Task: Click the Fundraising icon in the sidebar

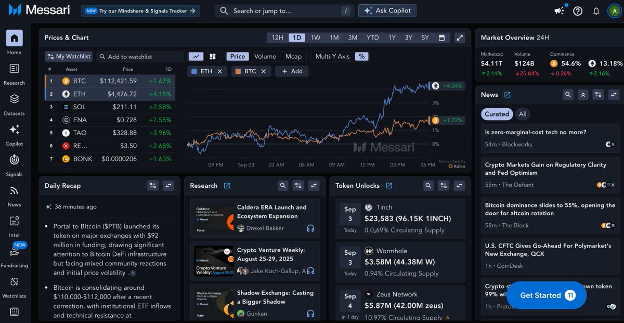Action: pos(14,253)
